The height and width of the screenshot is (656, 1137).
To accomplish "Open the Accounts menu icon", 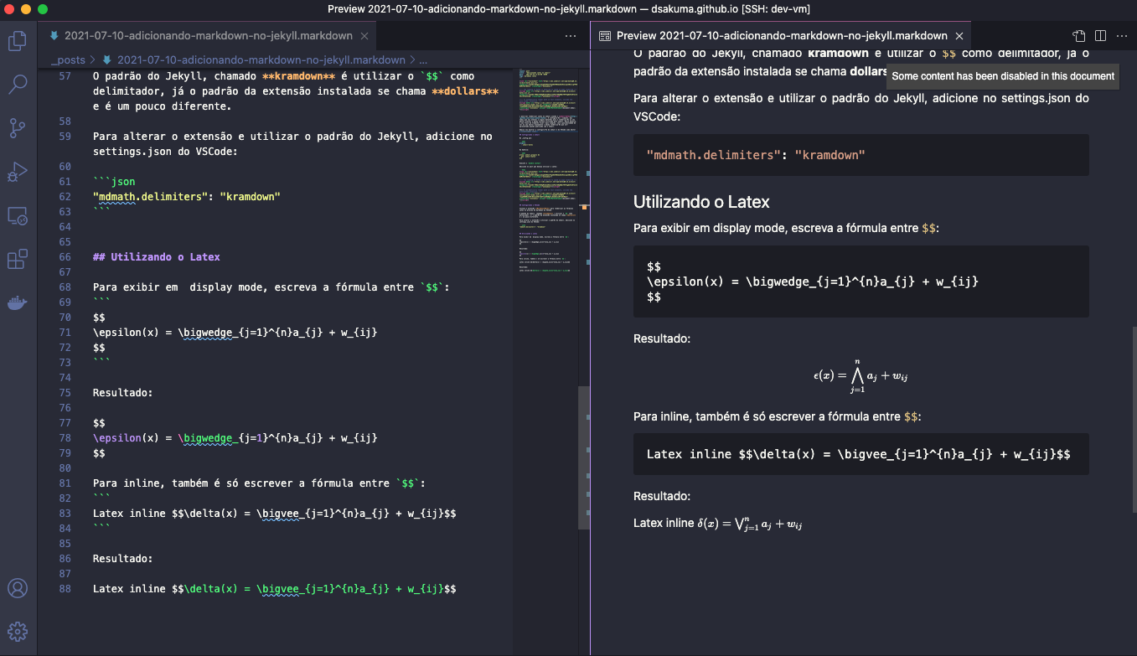I will [x=18, y=588].
